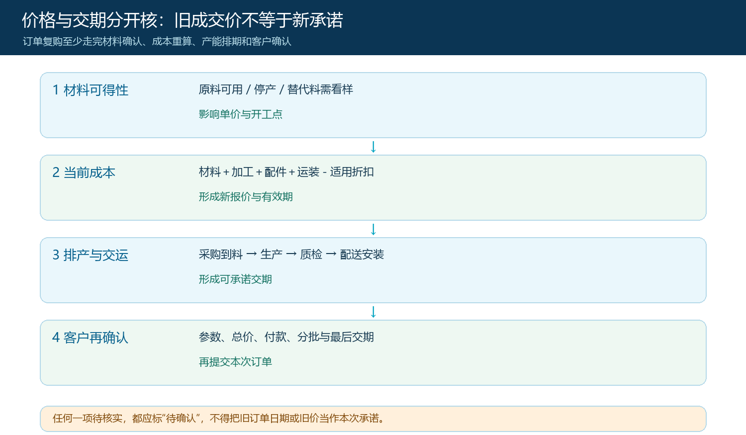This screenshot has height=435, width=746.
Task: Click the warning text starting with 任何一项待核实
Action: click(219, 419)
